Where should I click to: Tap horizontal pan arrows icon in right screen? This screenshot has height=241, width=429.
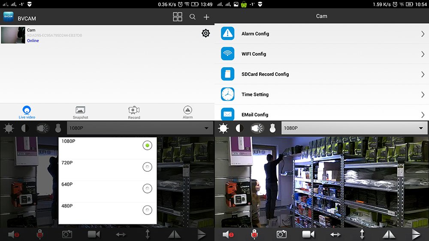tap(335, 235)
